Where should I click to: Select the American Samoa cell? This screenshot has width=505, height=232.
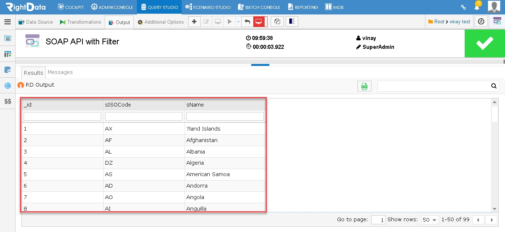coord(225,174)
